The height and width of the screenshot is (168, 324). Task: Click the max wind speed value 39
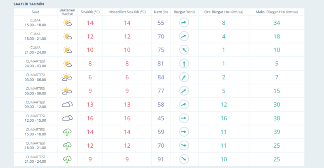pos(277,132)
